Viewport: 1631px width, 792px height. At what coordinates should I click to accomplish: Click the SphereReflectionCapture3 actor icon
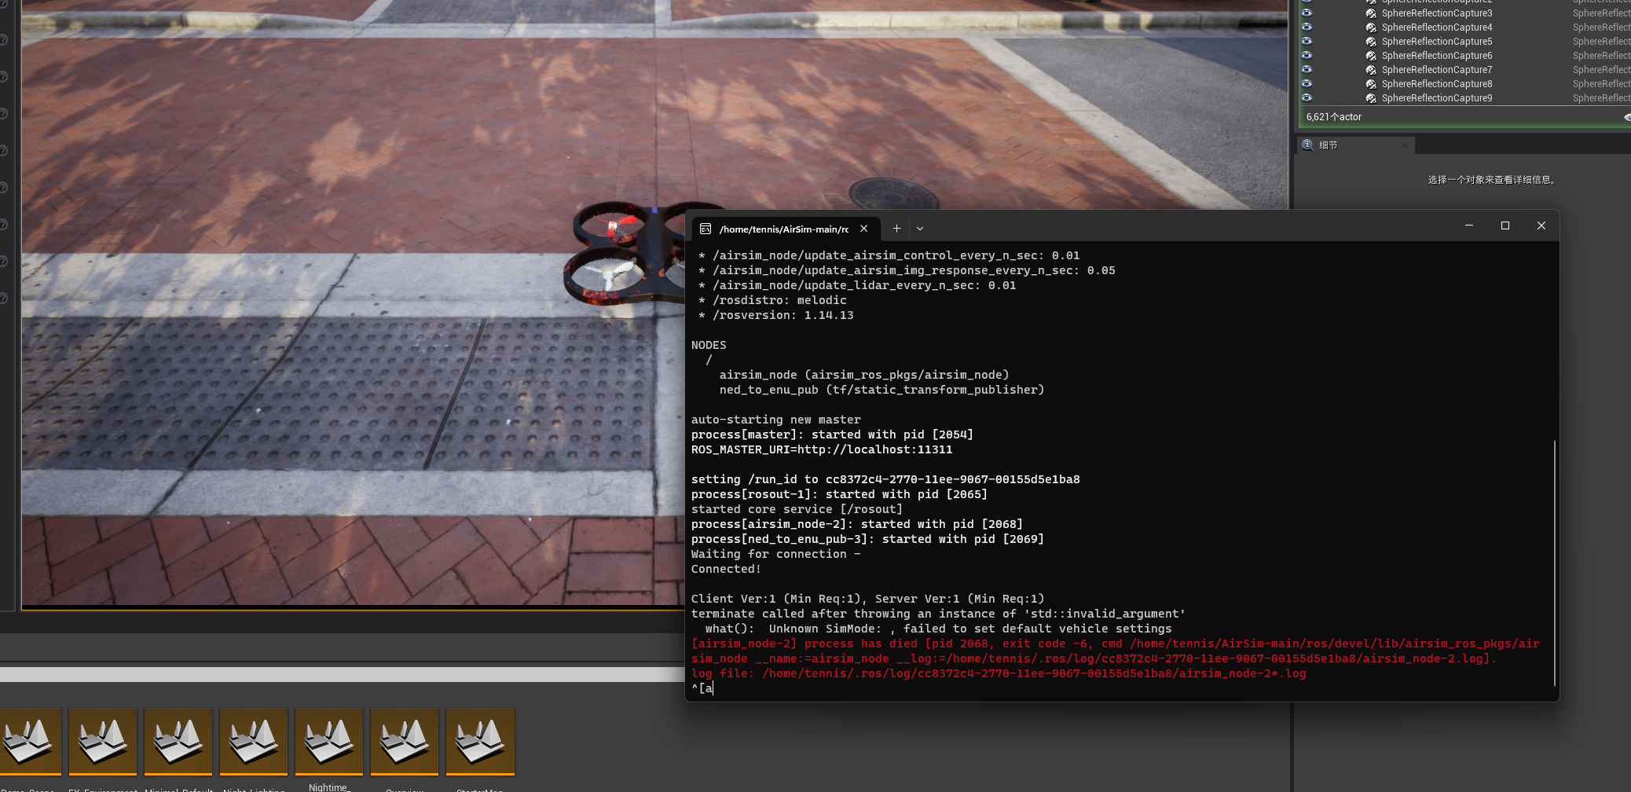[1370, 13]
